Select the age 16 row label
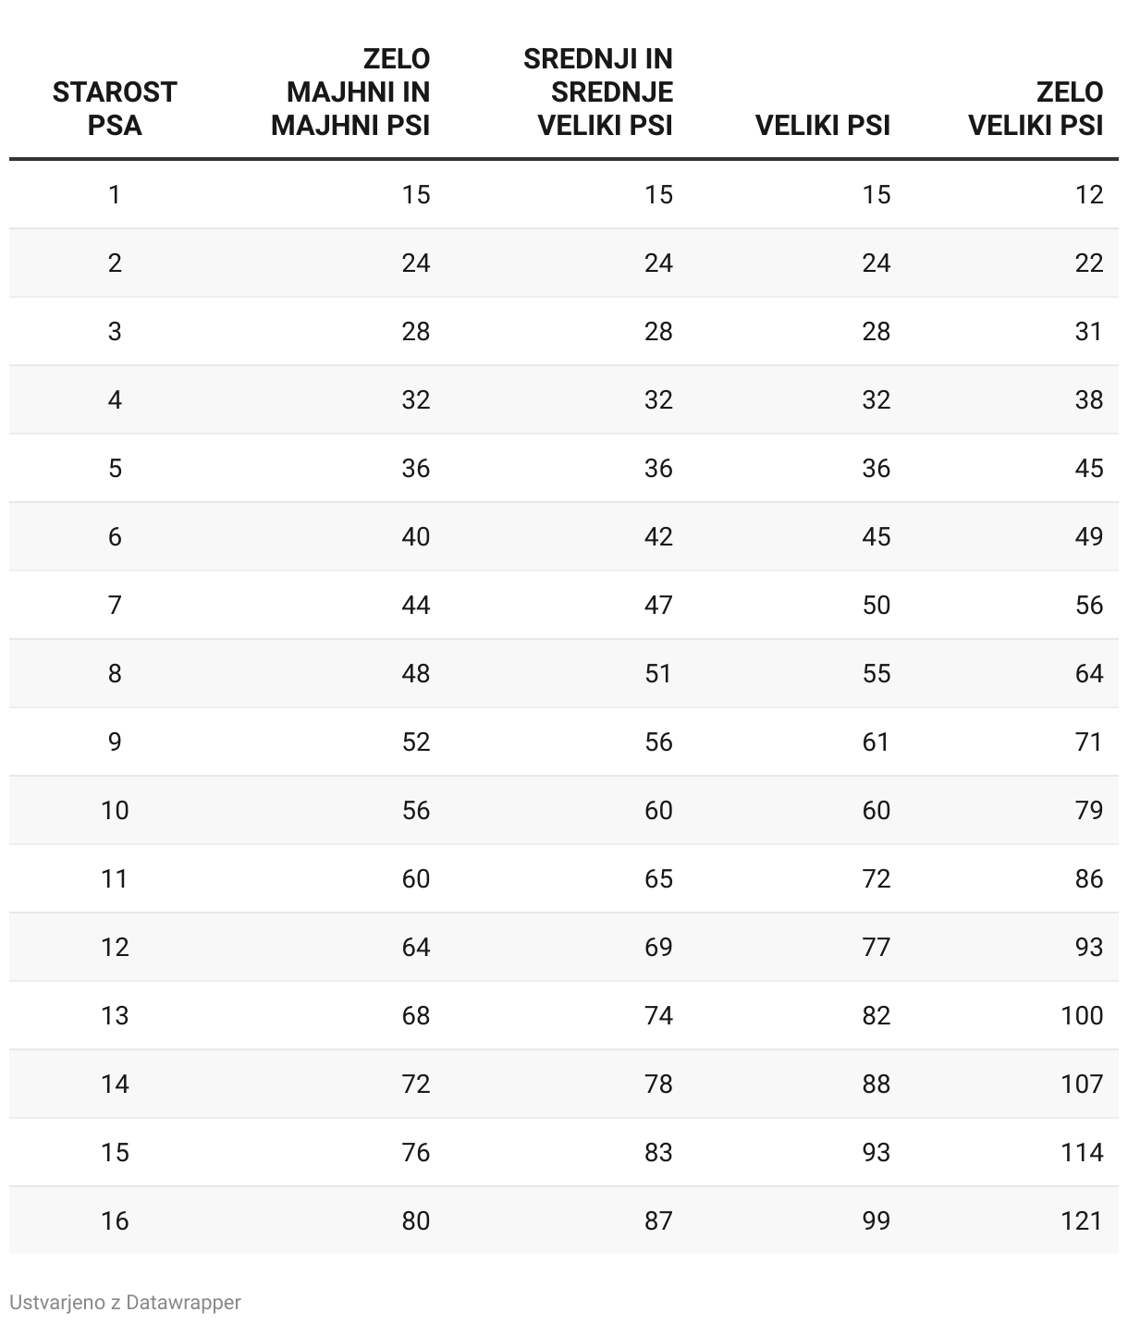The height and width of the screenshot is (1324, 1128). (x=115, y=1220)
